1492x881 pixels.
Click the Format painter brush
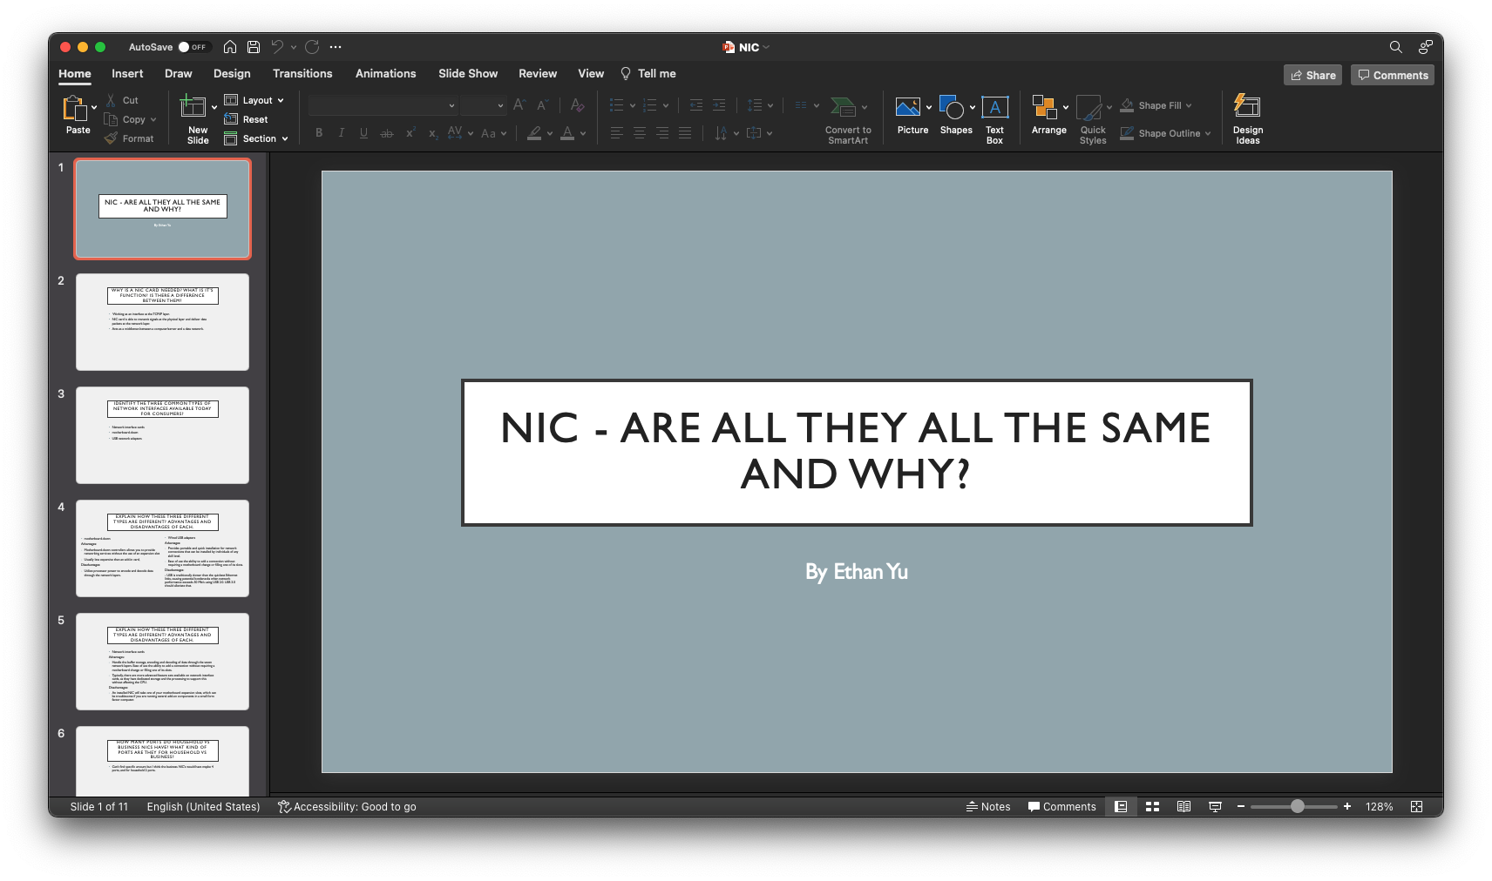[111, 138]
